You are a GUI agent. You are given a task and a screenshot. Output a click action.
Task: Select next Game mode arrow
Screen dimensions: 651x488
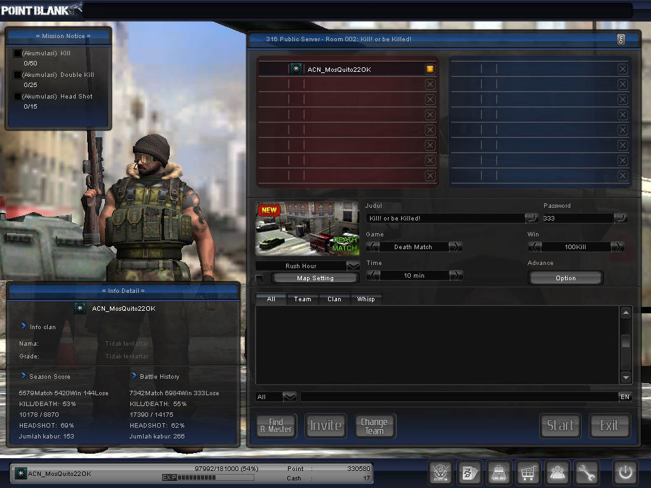tap(455, 247)
